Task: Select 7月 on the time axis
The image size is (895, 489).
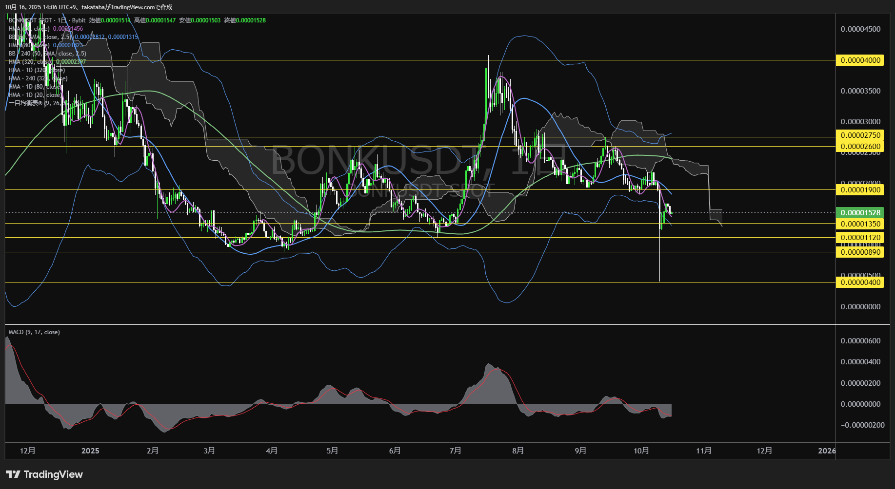Action: coord(456,451)
